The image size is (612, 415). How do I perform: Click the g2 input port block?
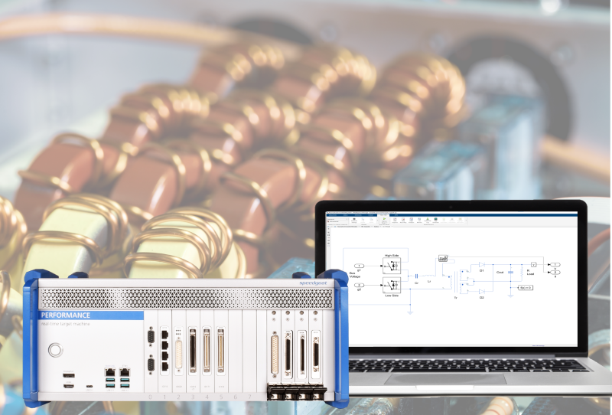[x=359, y=286]
